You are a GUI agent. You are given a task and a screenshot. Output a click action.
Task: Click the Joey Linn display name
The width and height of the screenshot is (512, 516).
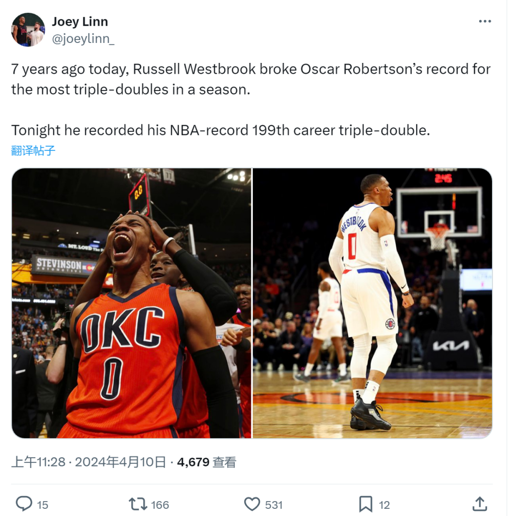(80, 21)
